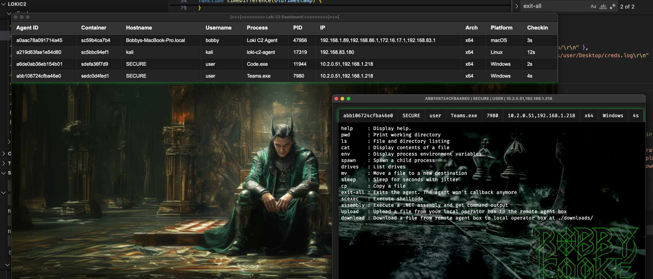653x279 pixels.
Task: Click abb106724cfba46e0 in agent window header
Action: (x=368, y=116)
